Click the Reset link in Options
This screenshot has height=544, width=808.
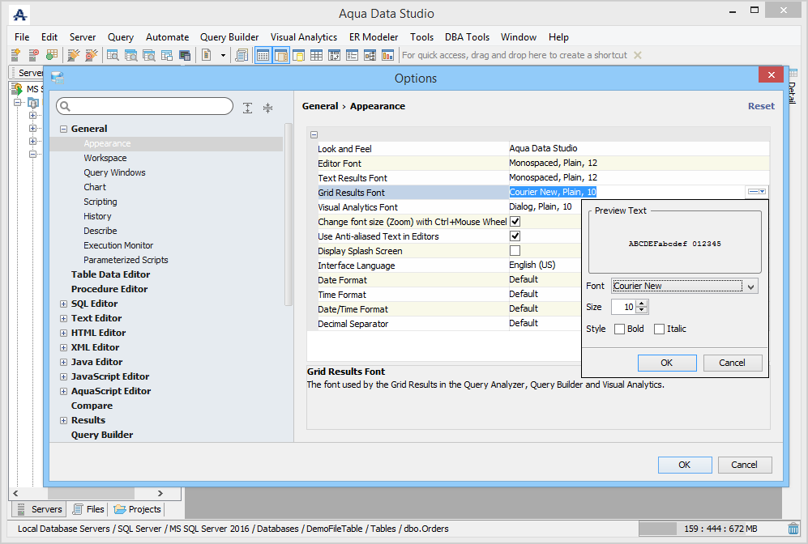(760, 106)
